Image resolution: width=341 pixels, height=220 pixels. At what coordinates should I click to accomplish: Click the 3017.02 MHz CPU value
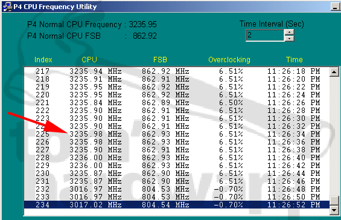[x=95, y=205]
